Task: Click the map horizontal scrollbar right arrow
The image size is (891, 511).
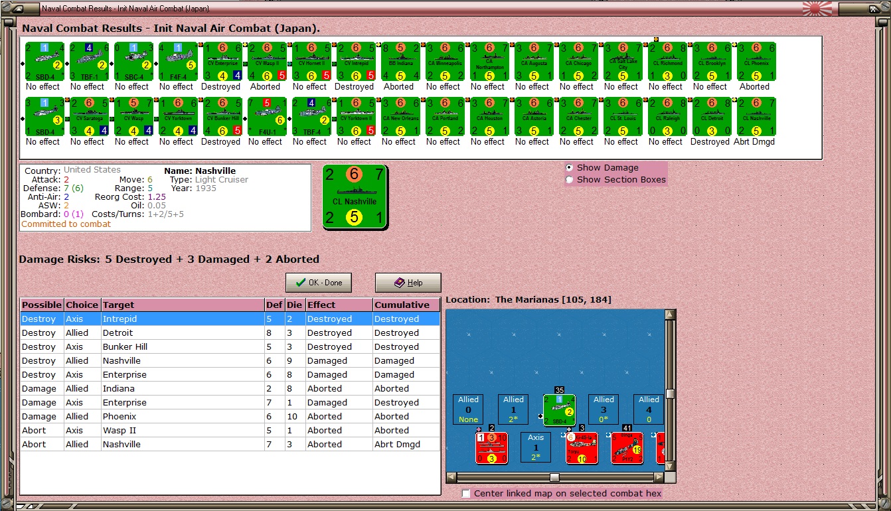Action: coord(659,477)
